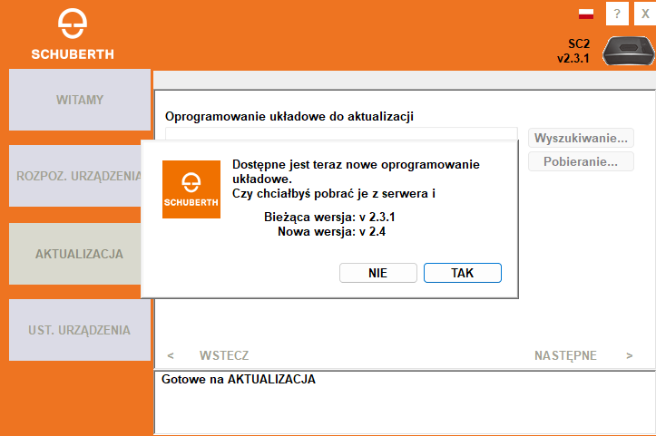Open the WITAMY tab
656x436 pixels.
coord(80,100)
